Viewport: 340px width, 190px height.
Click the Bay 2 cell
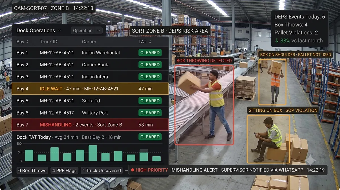(22, 65)
